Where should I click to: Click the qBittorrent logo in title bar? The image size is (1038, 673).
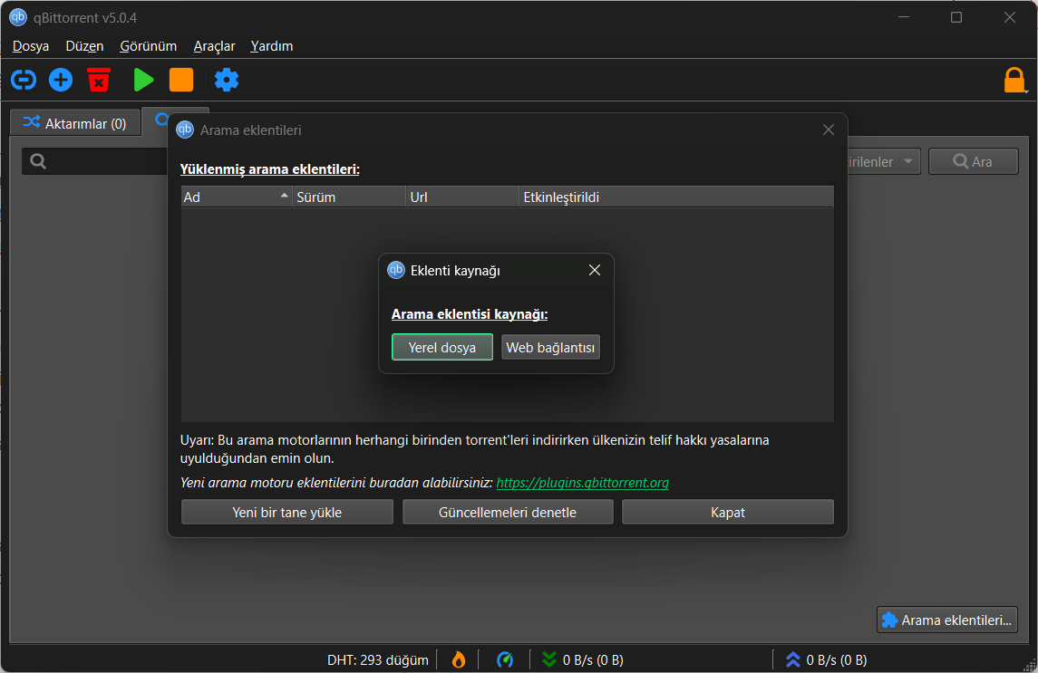(18, 17)
